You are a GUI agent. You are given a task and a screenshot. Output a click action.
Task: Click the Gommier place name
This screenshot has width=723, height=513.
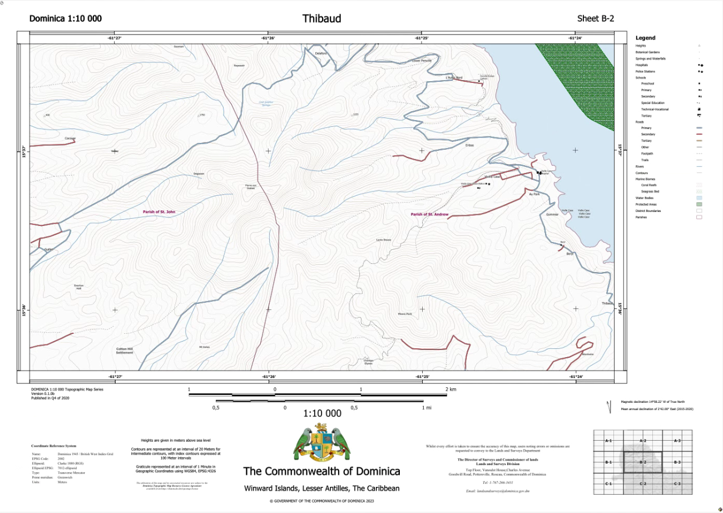click(x=552, y=214)
